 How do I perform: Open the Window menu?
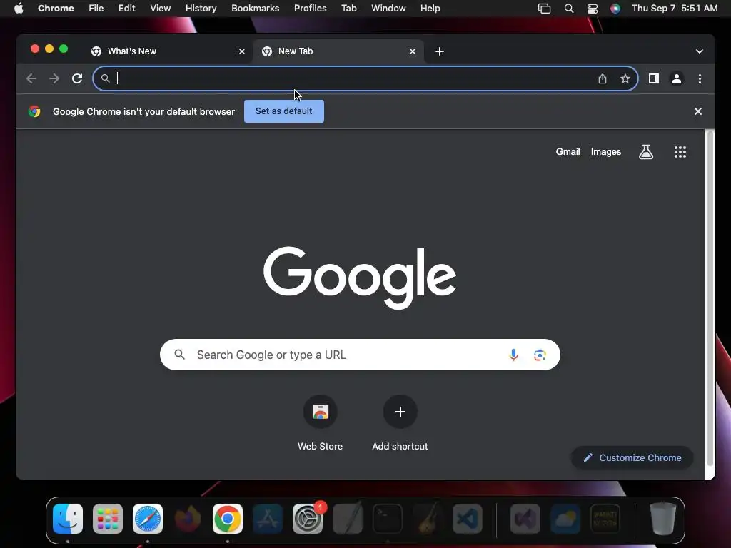pyautogui.click(x=388, y=9)
